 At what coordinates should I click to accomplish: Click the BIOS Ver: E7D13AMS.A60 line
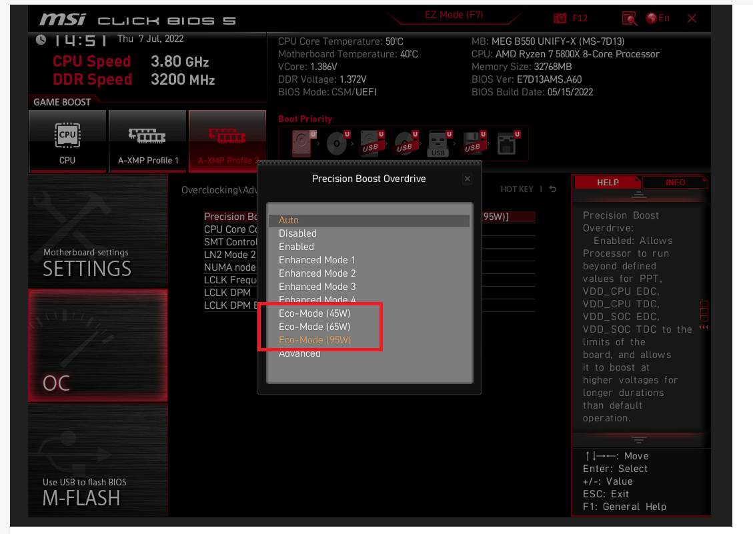[x=526, y=79]
